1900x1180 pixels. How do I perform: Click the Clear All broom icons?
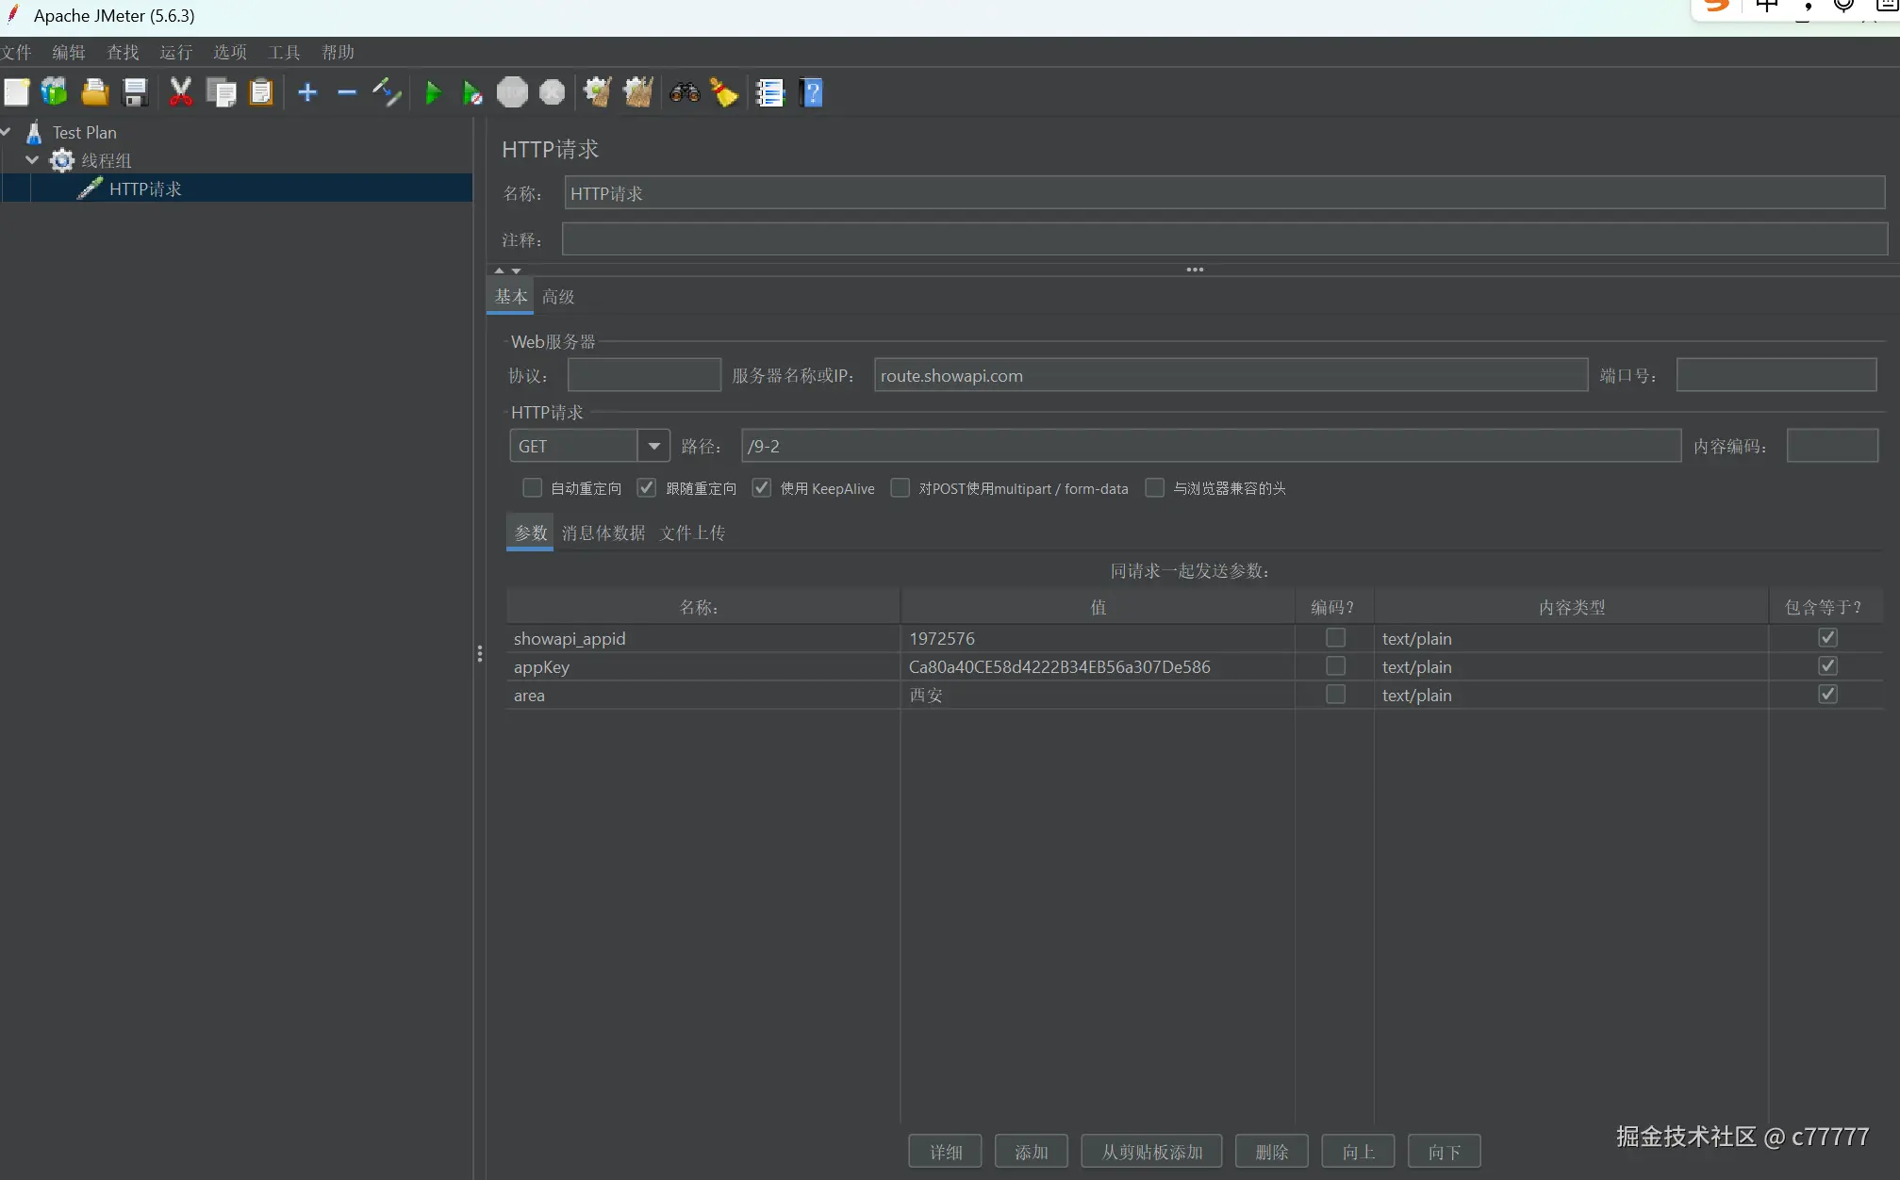click(638, 92)
